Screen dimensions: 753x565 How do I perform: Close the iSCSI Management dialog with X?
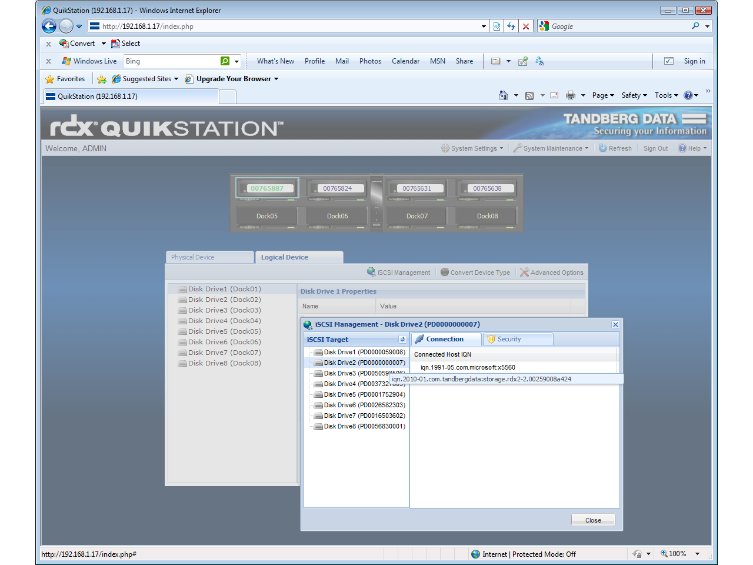point(615,324)
